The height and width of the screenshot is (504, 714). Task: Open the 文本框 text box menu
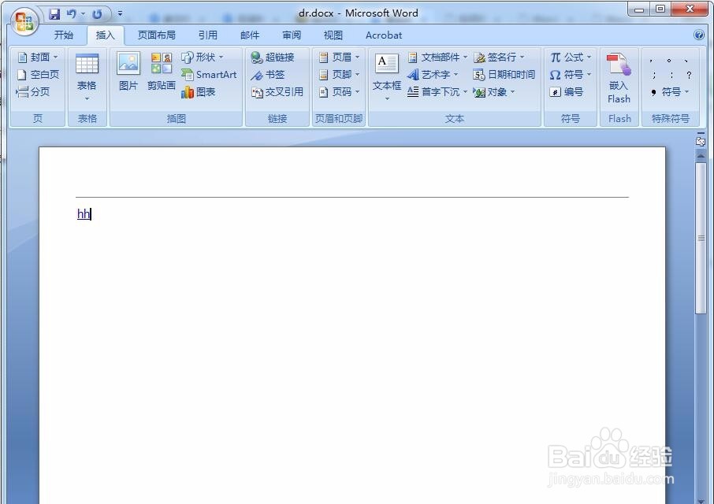click(387, 77)
